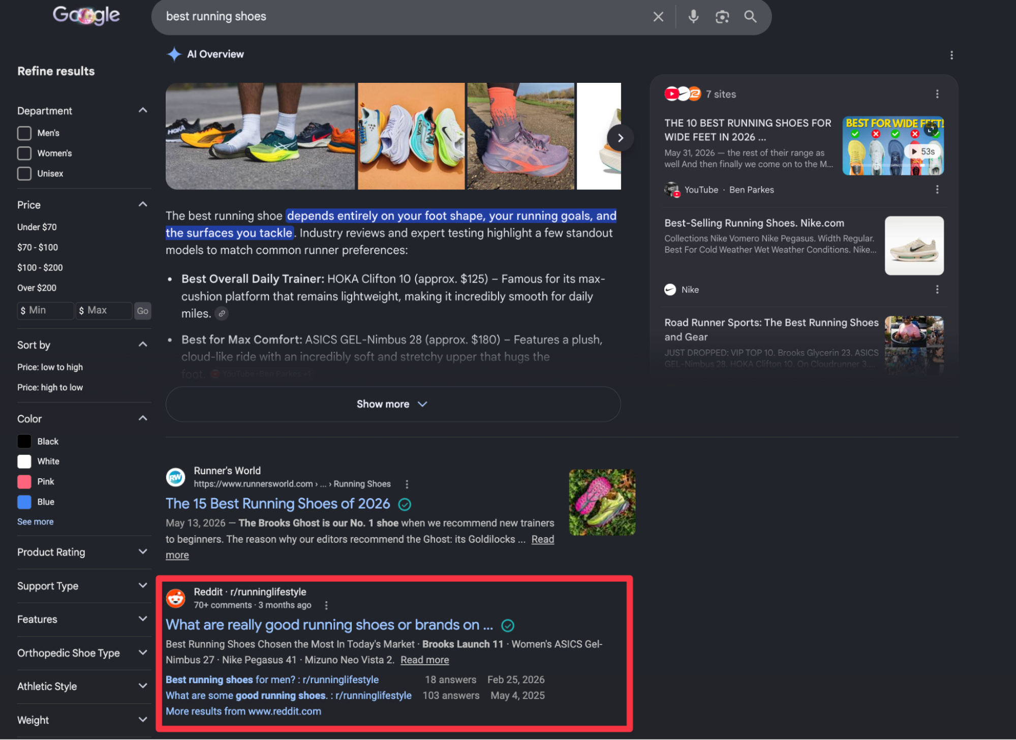Image resolution: width=1016 pixels, height=740 pixels.
Task: Click the verified check badge on the Runner's World title
Action: 405,504
